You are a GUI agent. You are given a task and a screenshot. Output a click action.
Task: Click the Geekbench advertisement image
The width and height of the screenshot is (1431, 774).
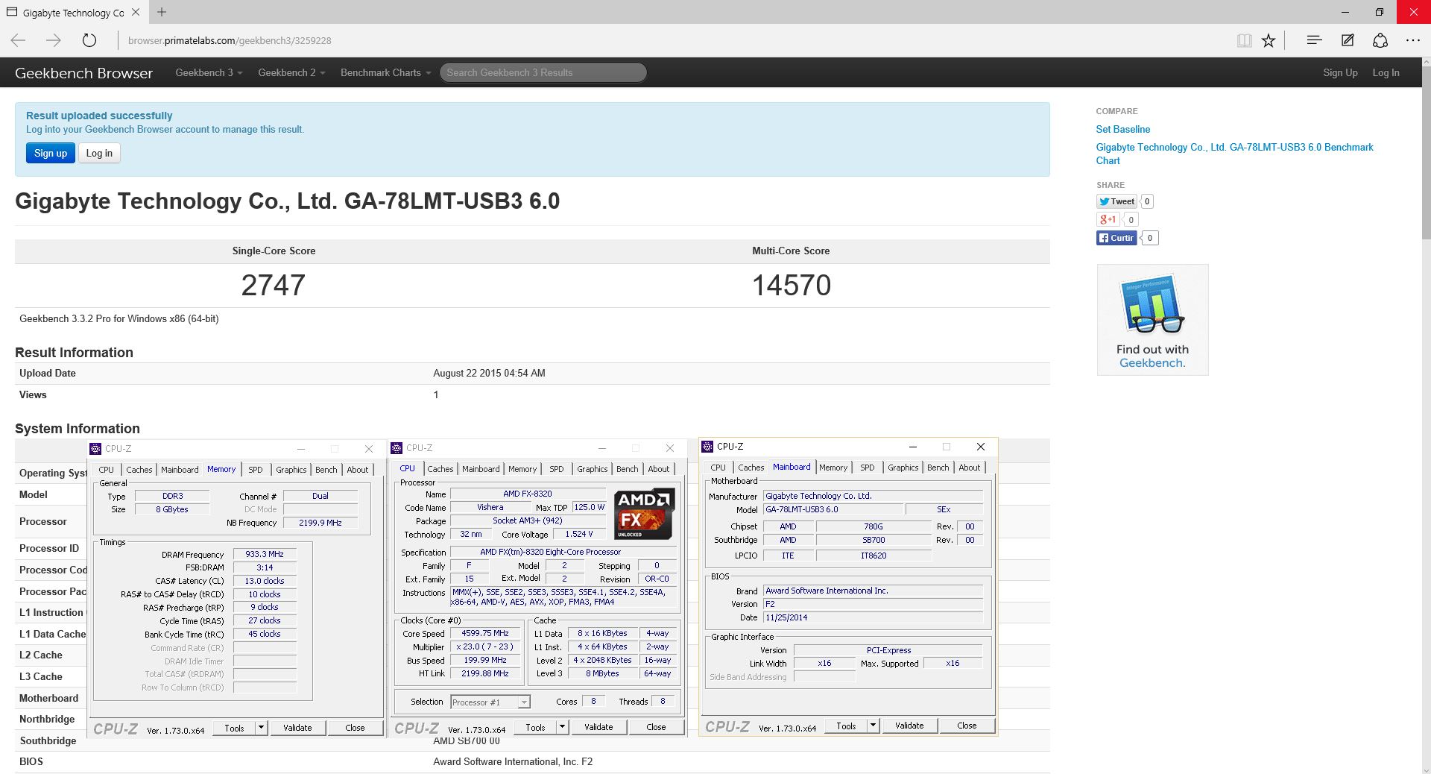point(1152,320)
